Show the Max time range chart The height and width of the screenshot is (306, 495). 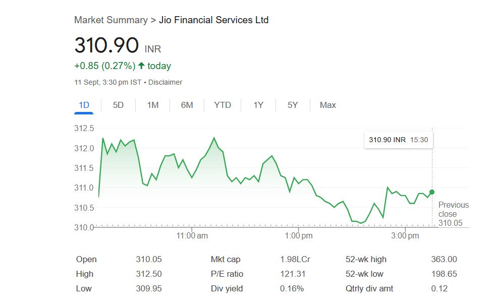pyautogui.click(x=327, y=105)
